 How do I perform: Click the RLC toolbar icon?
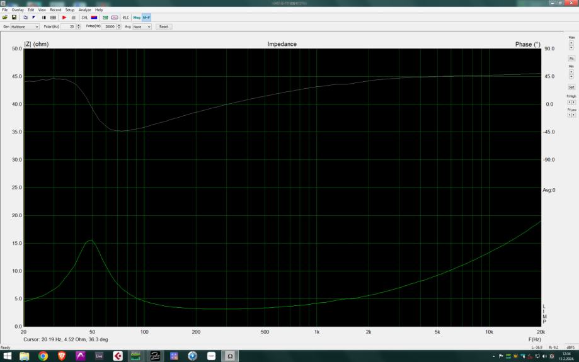125,18
